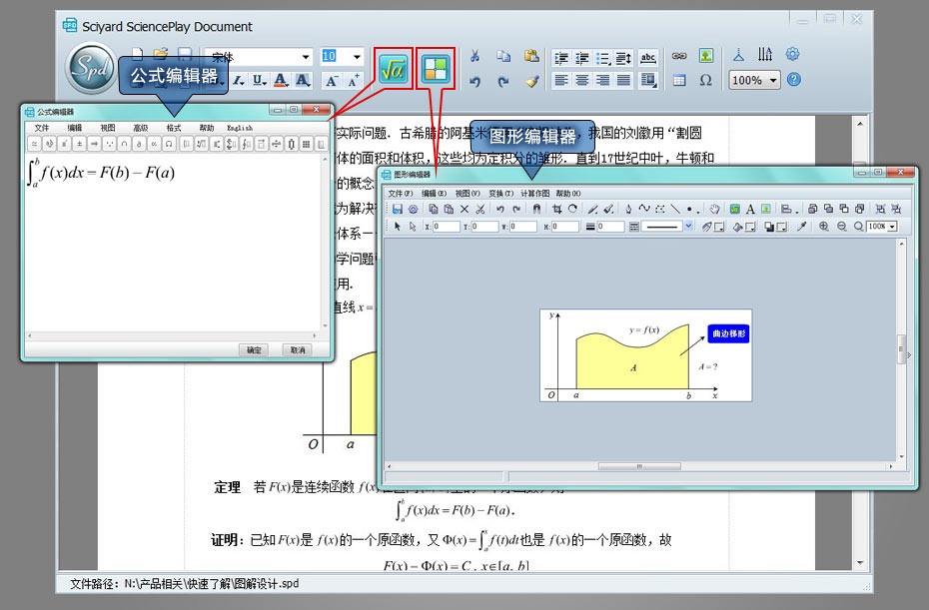Viewport: 929px width, 610px height.
Task: Insert picture icon in main toolbar
Action: pos(705,56)
